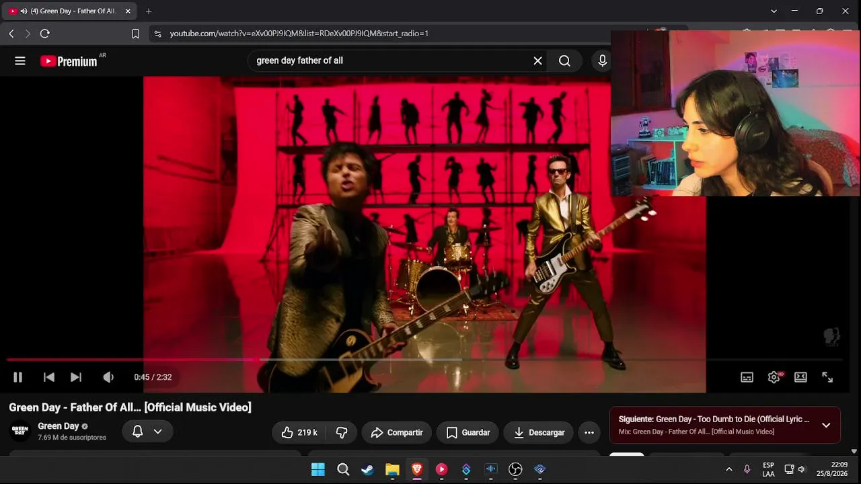Open Windows taskbar search

(343, 469)
